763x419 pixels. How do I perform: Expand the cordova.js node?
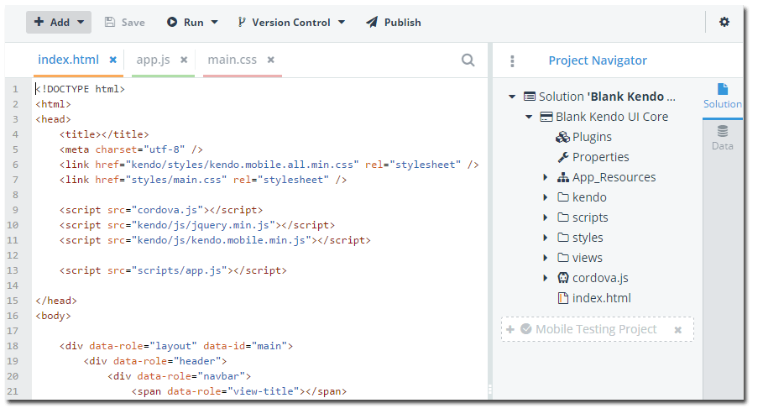coord(546,278)
